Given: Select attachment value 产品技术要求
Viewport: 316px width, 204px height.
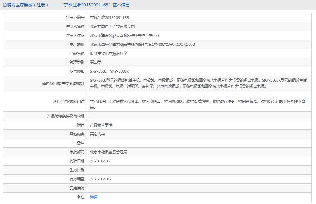Looking at the screenshot, I should click(x=101, y=125).
